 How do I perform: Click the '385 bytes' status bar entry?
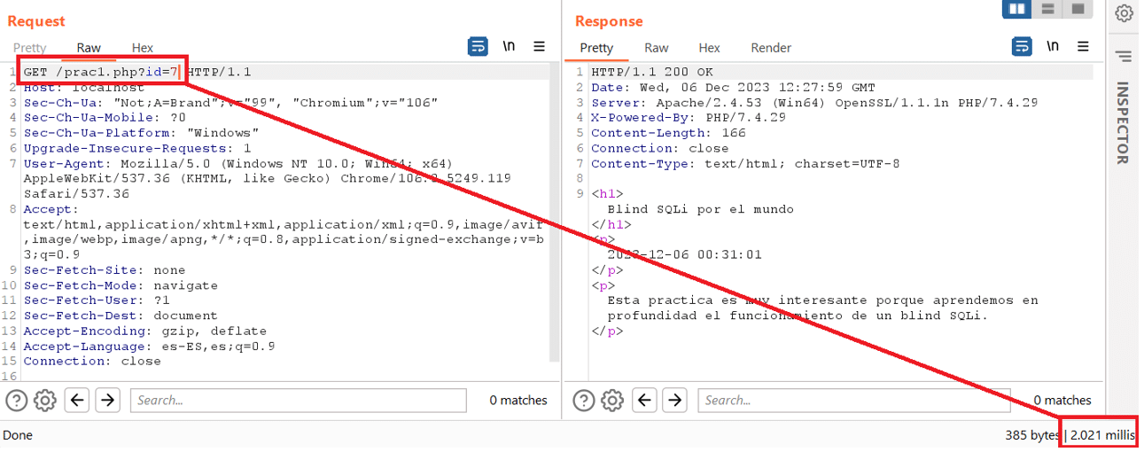tap(1032, 435)
